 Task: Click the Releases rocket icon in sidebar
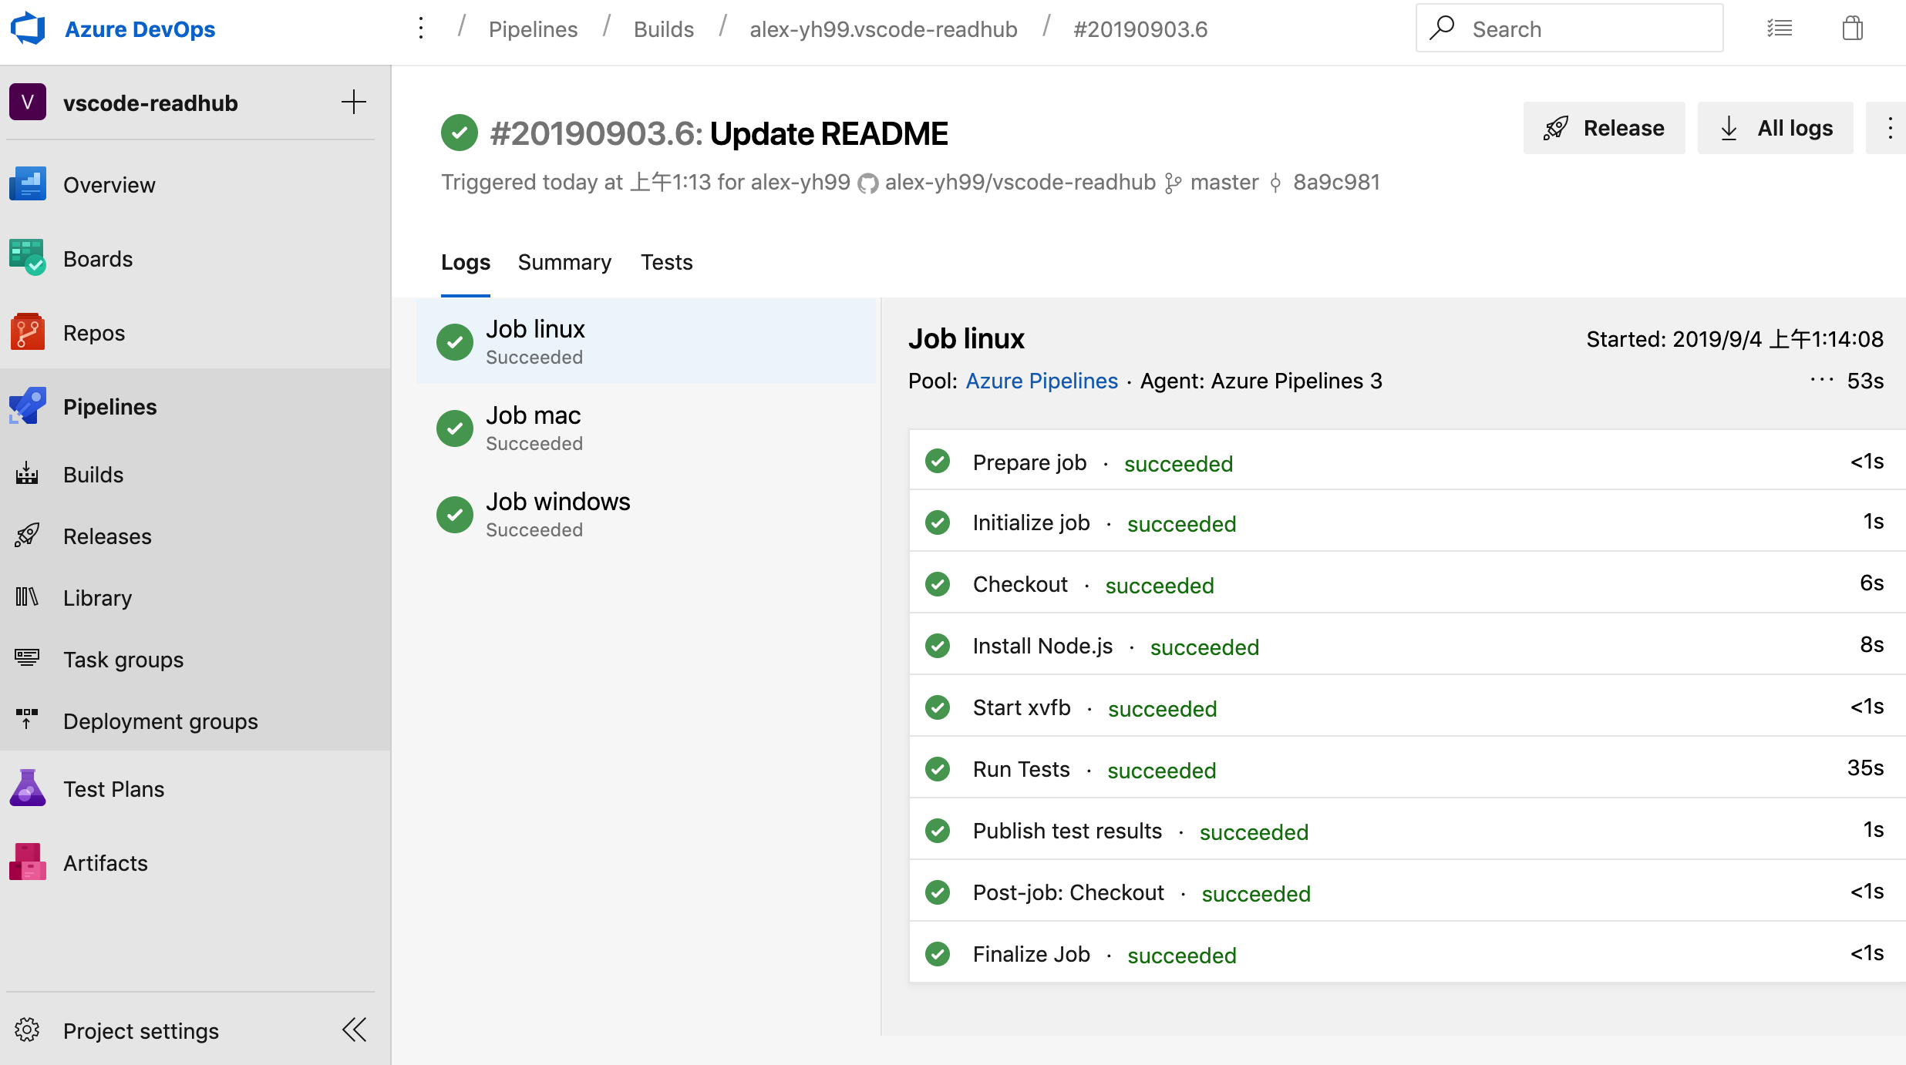28,536
